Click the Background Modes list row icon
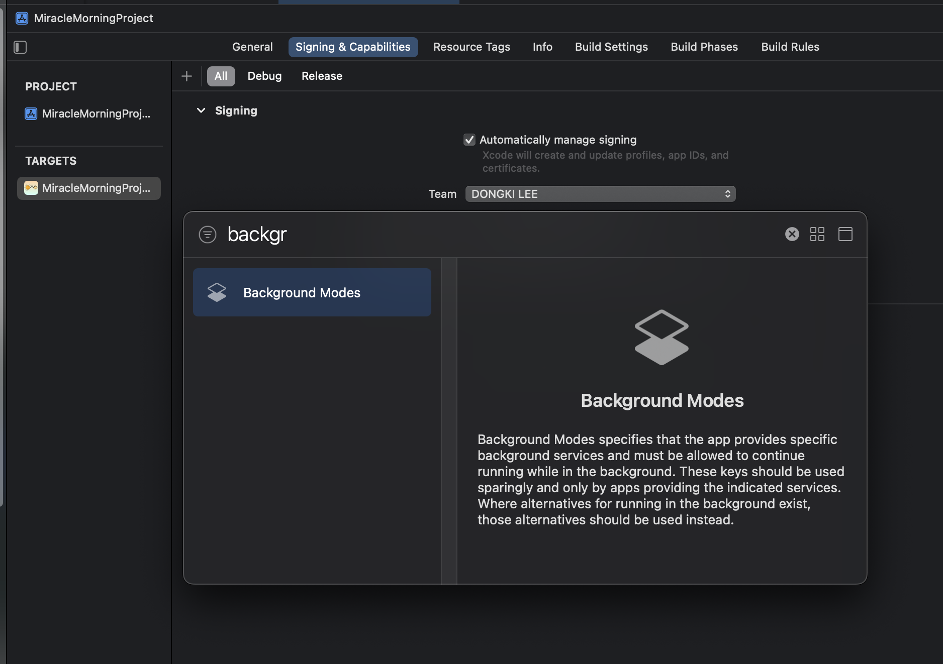The width and height of the screenshot is (943, 664). (217, 292)
